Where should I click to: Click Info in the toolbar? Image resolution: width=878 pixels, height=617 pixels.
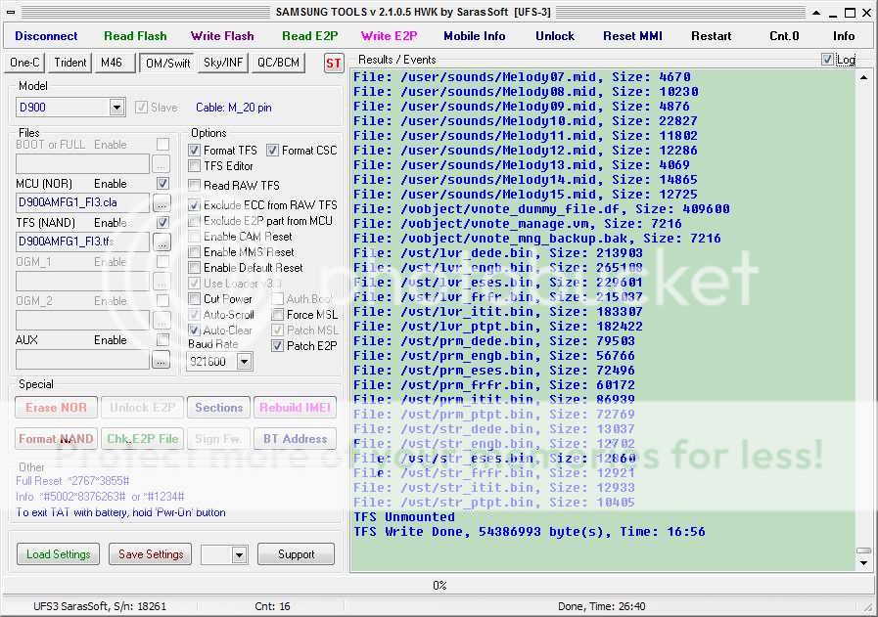click(x=844, y=36)
